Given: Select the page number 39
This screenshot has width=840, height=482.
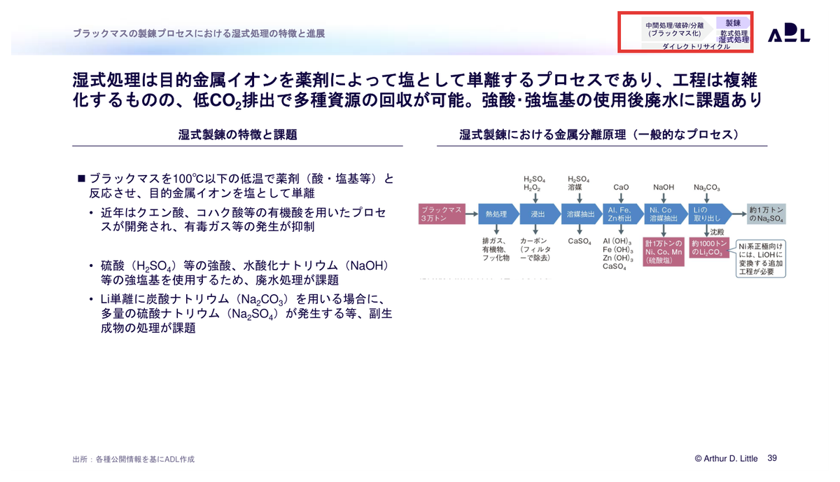Looking at the screenshot, I should (x=773, y=458).
